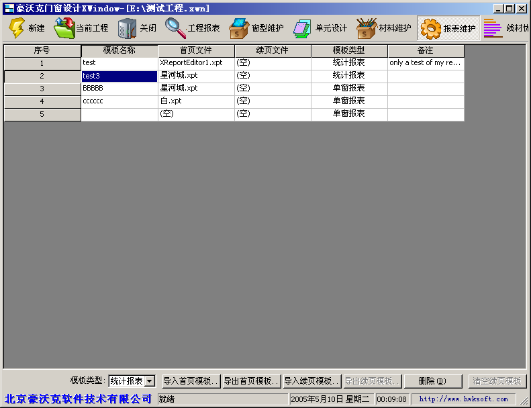Click the application title bar icon
This screenshot has width=531, height=408.
click(x=9, y=8)
